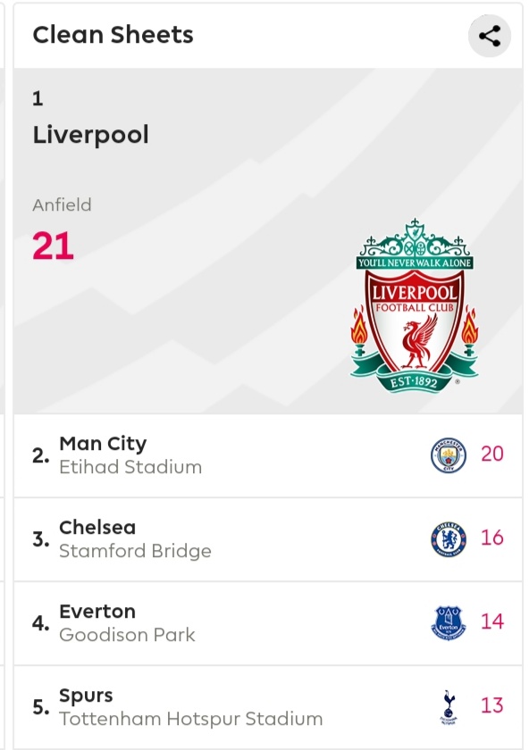Click Man City's 20 clean sheets value
529x750 pixels.
[x=492, y=454]
